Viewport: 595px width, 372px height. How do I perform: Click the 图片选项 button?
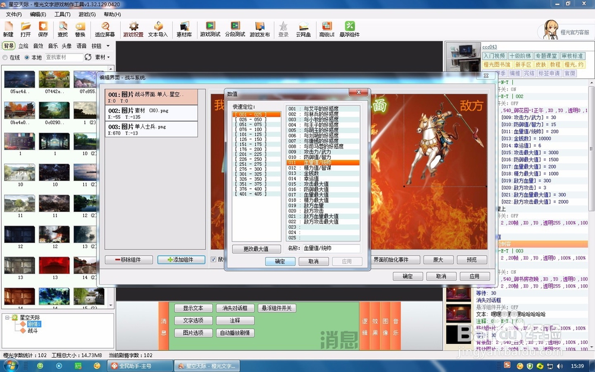tap(193, 333)
